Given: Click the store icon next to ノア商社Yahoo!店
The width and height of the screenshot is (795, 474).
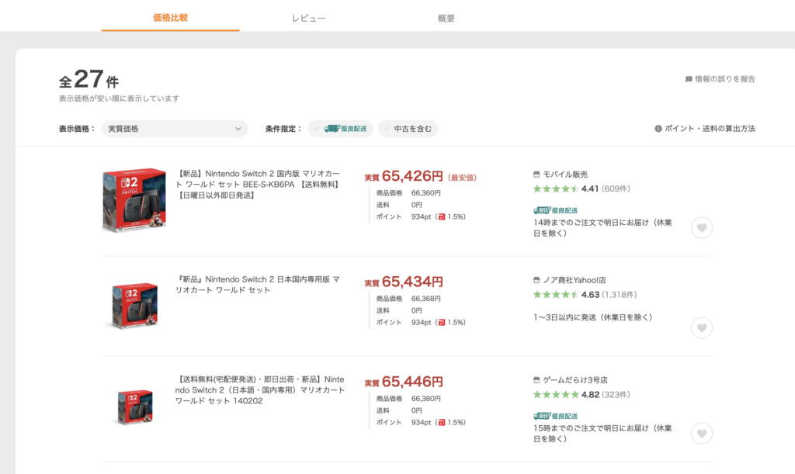Looking at the screenshot, I should [x=536, y=280].
